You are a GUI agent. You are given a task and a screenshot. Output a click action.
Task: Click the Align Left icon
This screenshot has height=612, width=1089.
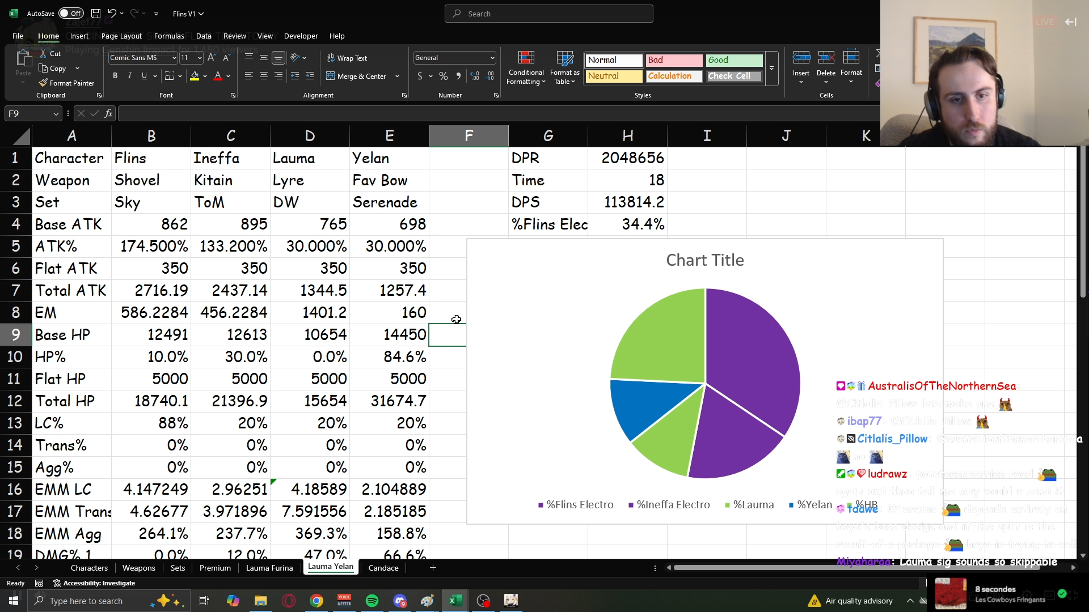tap(248, 76)
